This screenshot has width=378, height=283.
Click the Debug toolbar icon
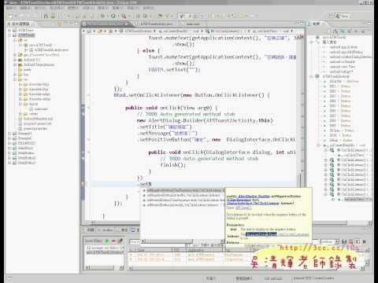[x=103, y=16]
